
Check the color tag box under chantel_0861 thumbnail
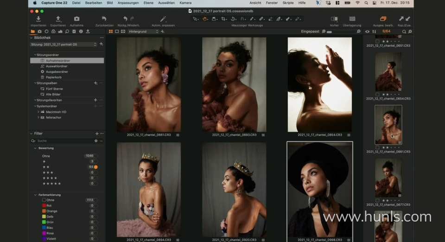[x=377, y=147]
